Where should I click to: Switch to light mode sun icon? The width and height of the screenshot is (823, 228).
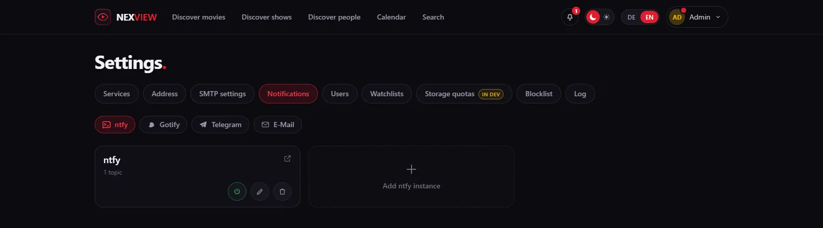(x=607, y=17)
